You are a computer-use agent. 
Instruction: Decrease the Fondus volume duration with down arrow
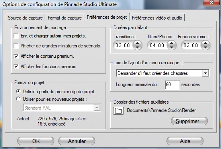[205, 47]
